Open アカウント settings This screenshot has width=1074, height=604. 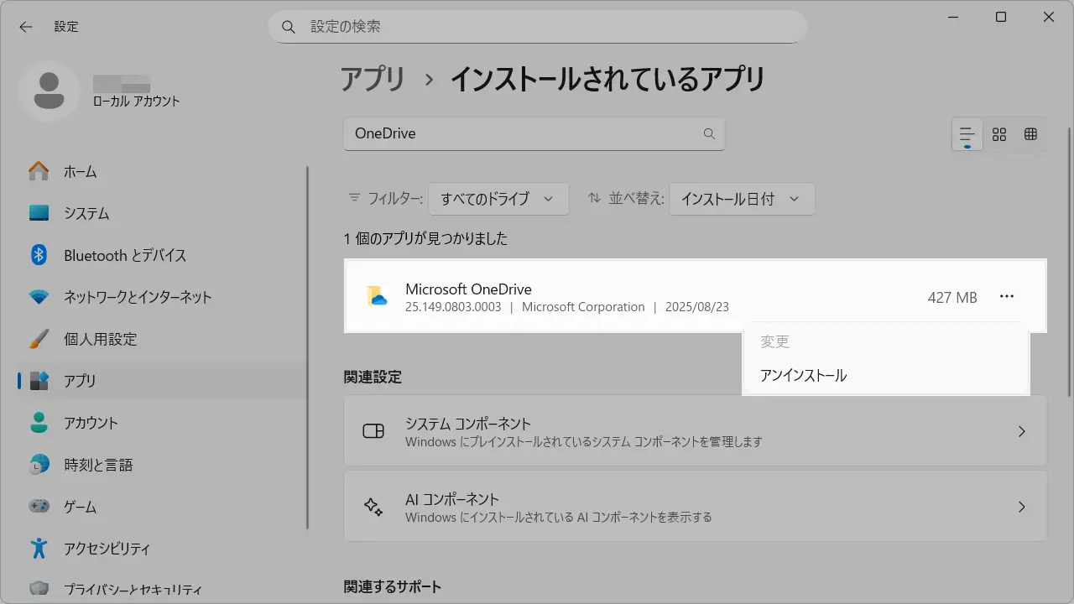pyautogui.click(x=162, y=423)
